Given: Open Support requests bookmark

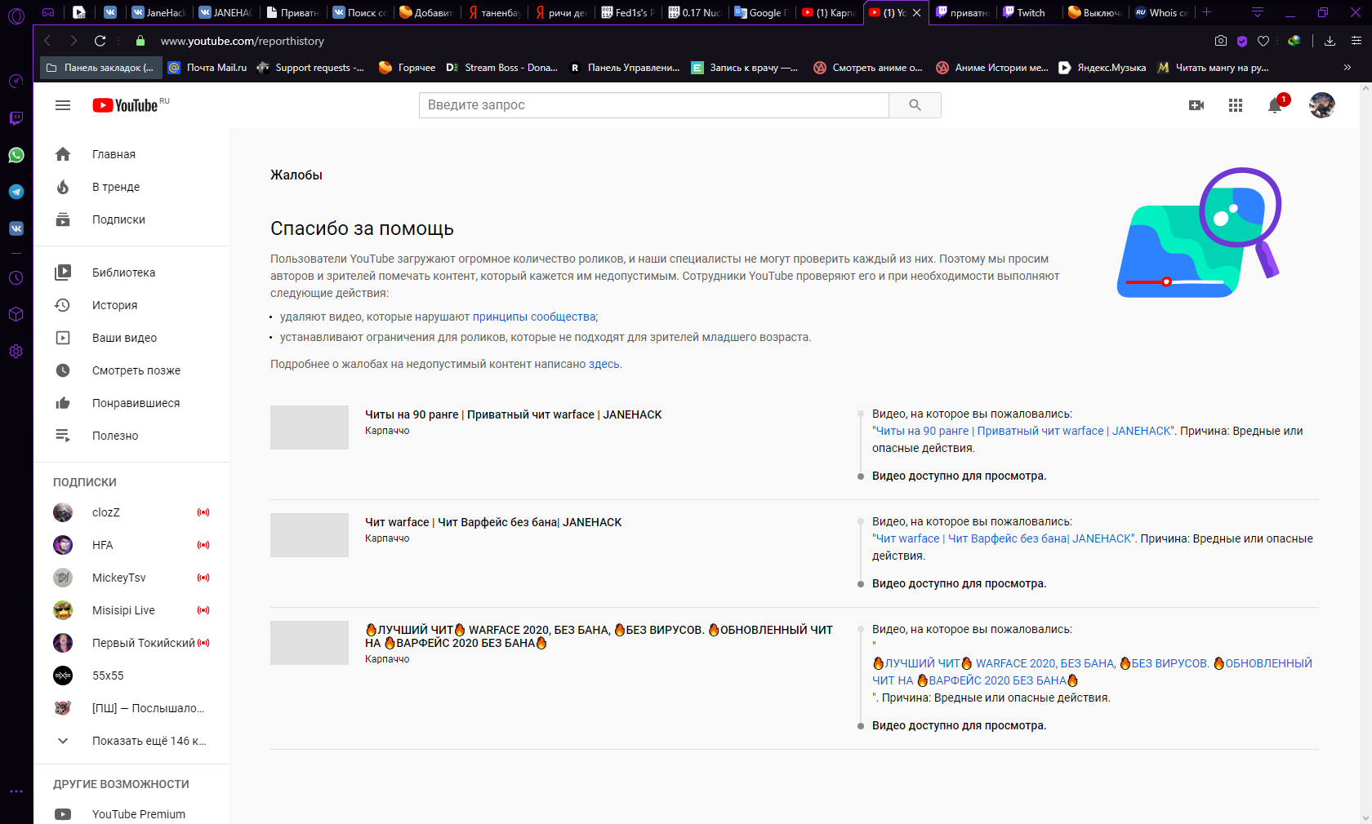Looking at the screenshot, I should tap(311, 68).
